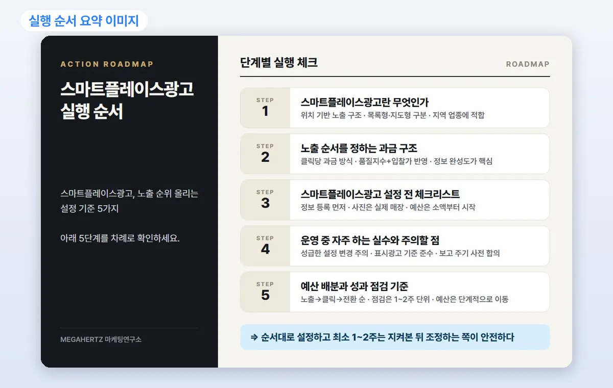This screenshot has width=613, height=388.
Task: Click the description '노출→클릭→전환 순 · 점검은 1~2주 단위'
Action: click(x=366, y=299)
